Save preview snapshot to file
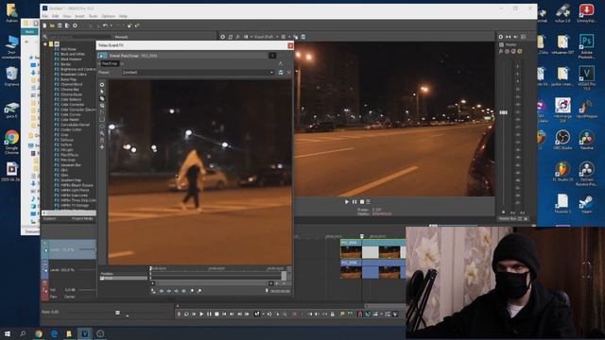 303,37
